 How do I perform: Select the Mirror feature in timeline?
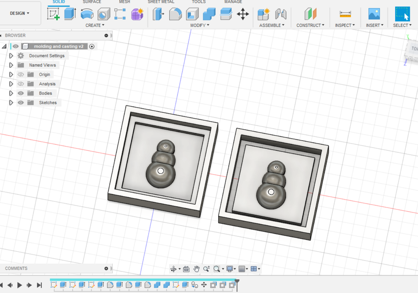pos(194,285)
